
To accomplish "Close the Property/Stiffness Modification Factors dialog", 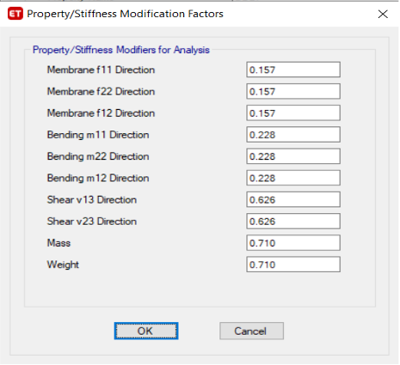I will tap(383, 14).
